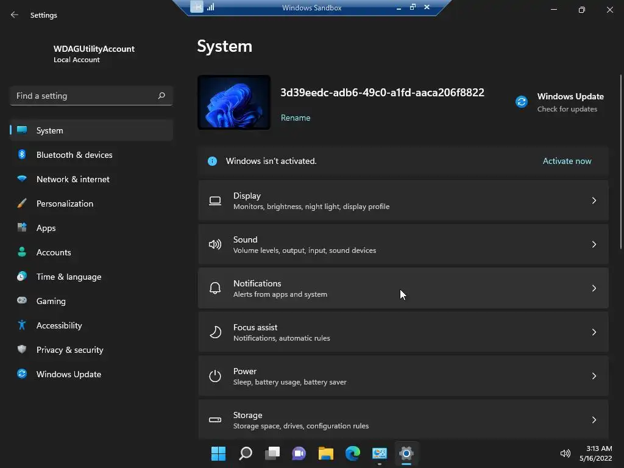Click the Power button icon
This screenshot has height=468, width=624.
pyautogui.click(x=215, y=375)
